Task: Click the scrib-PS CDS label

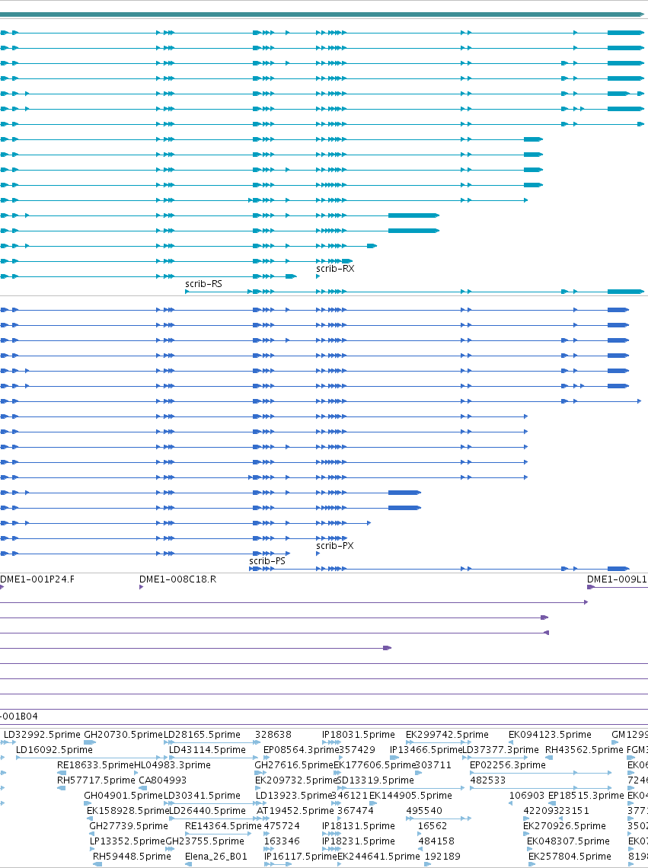Action: [267, 560]
